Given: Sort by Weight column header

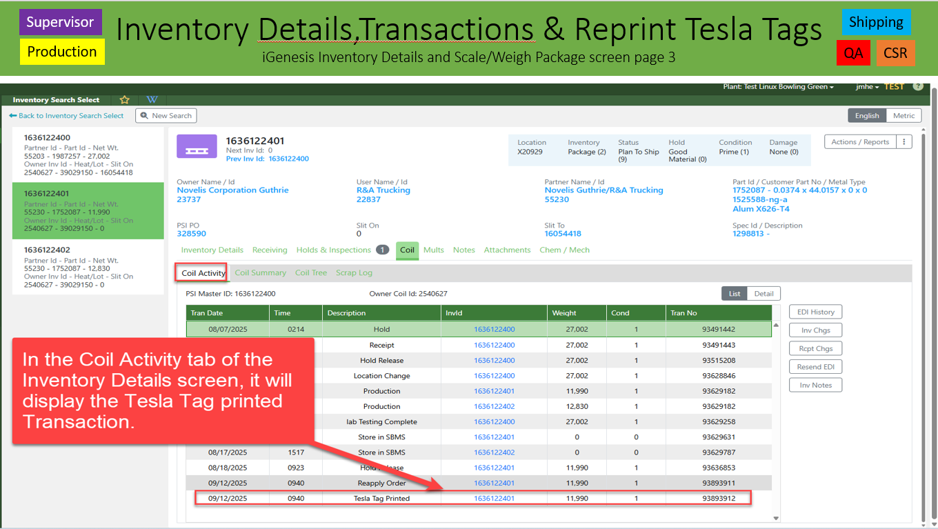Looking at the screenshot, I should pos(577,313).
